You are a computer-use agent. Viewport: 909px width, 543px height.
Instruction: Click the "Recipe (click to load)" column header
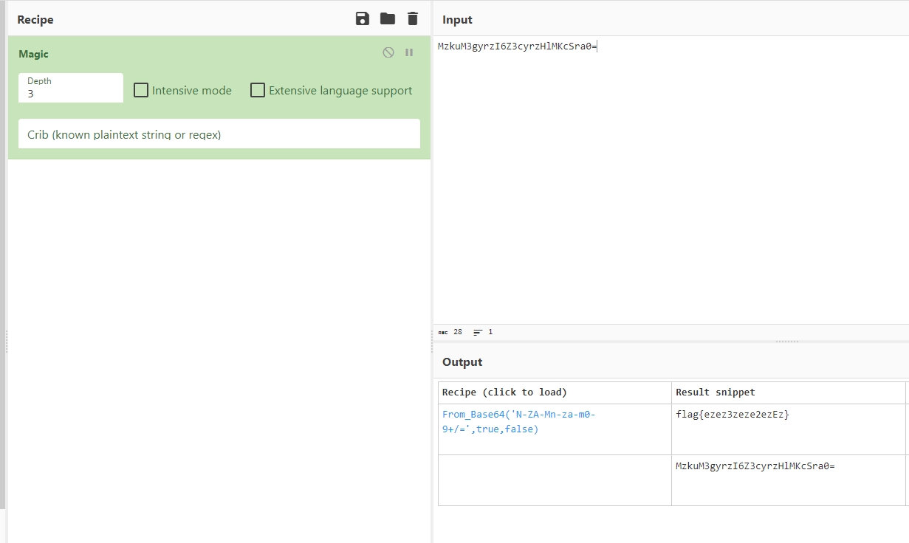tap(504, 392)
